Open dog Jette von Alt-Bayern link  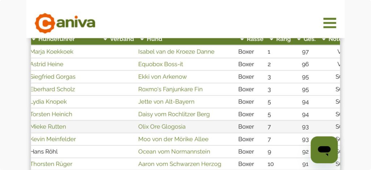pyautogui.click(x=166, y=102)
